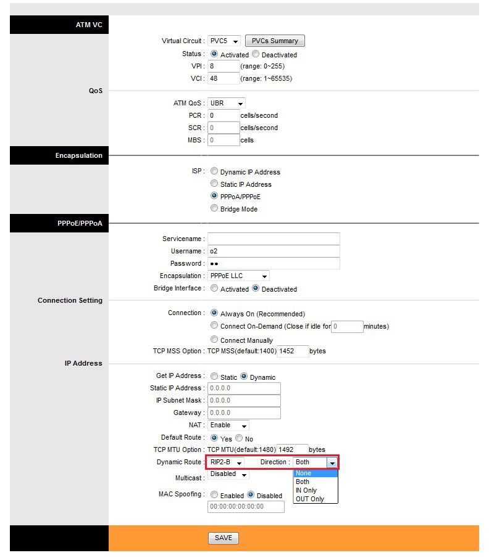Click the PCR cells/second field
This screenshot has width=489, height=558.
[x=224, y=115]
